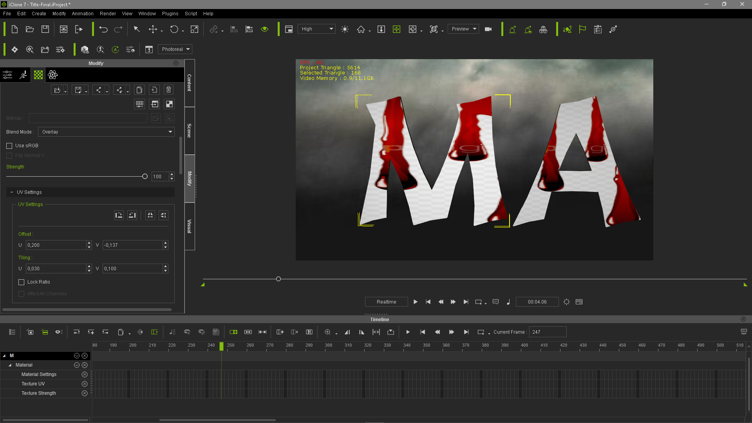
Task: Rotate UV clockwise icon
Action: click(119, 215)
